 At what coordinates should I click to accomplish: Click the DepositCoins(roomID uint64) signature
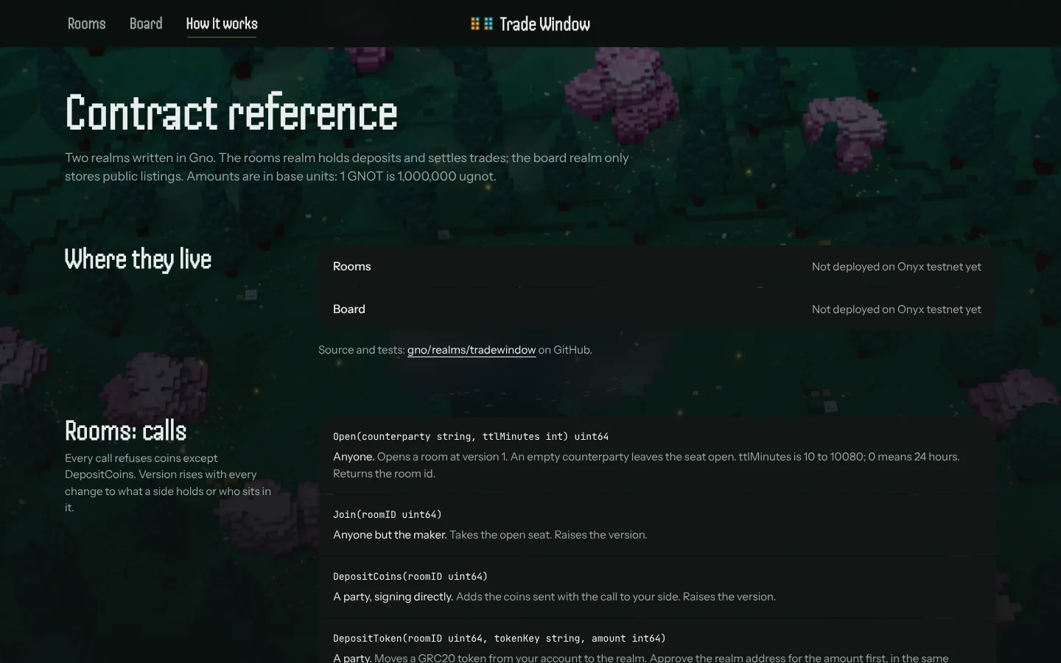(410, 577)
